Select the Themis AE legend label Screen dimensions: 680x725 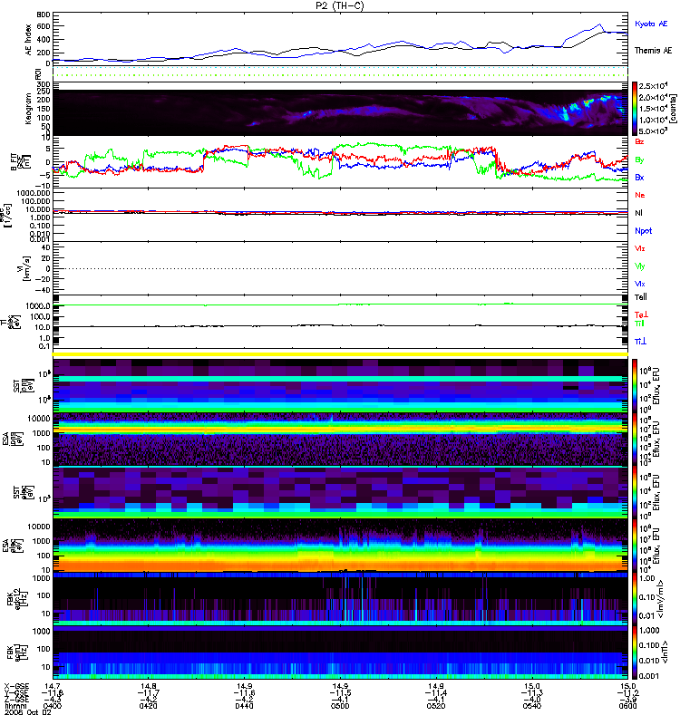(x=652, y=52)
